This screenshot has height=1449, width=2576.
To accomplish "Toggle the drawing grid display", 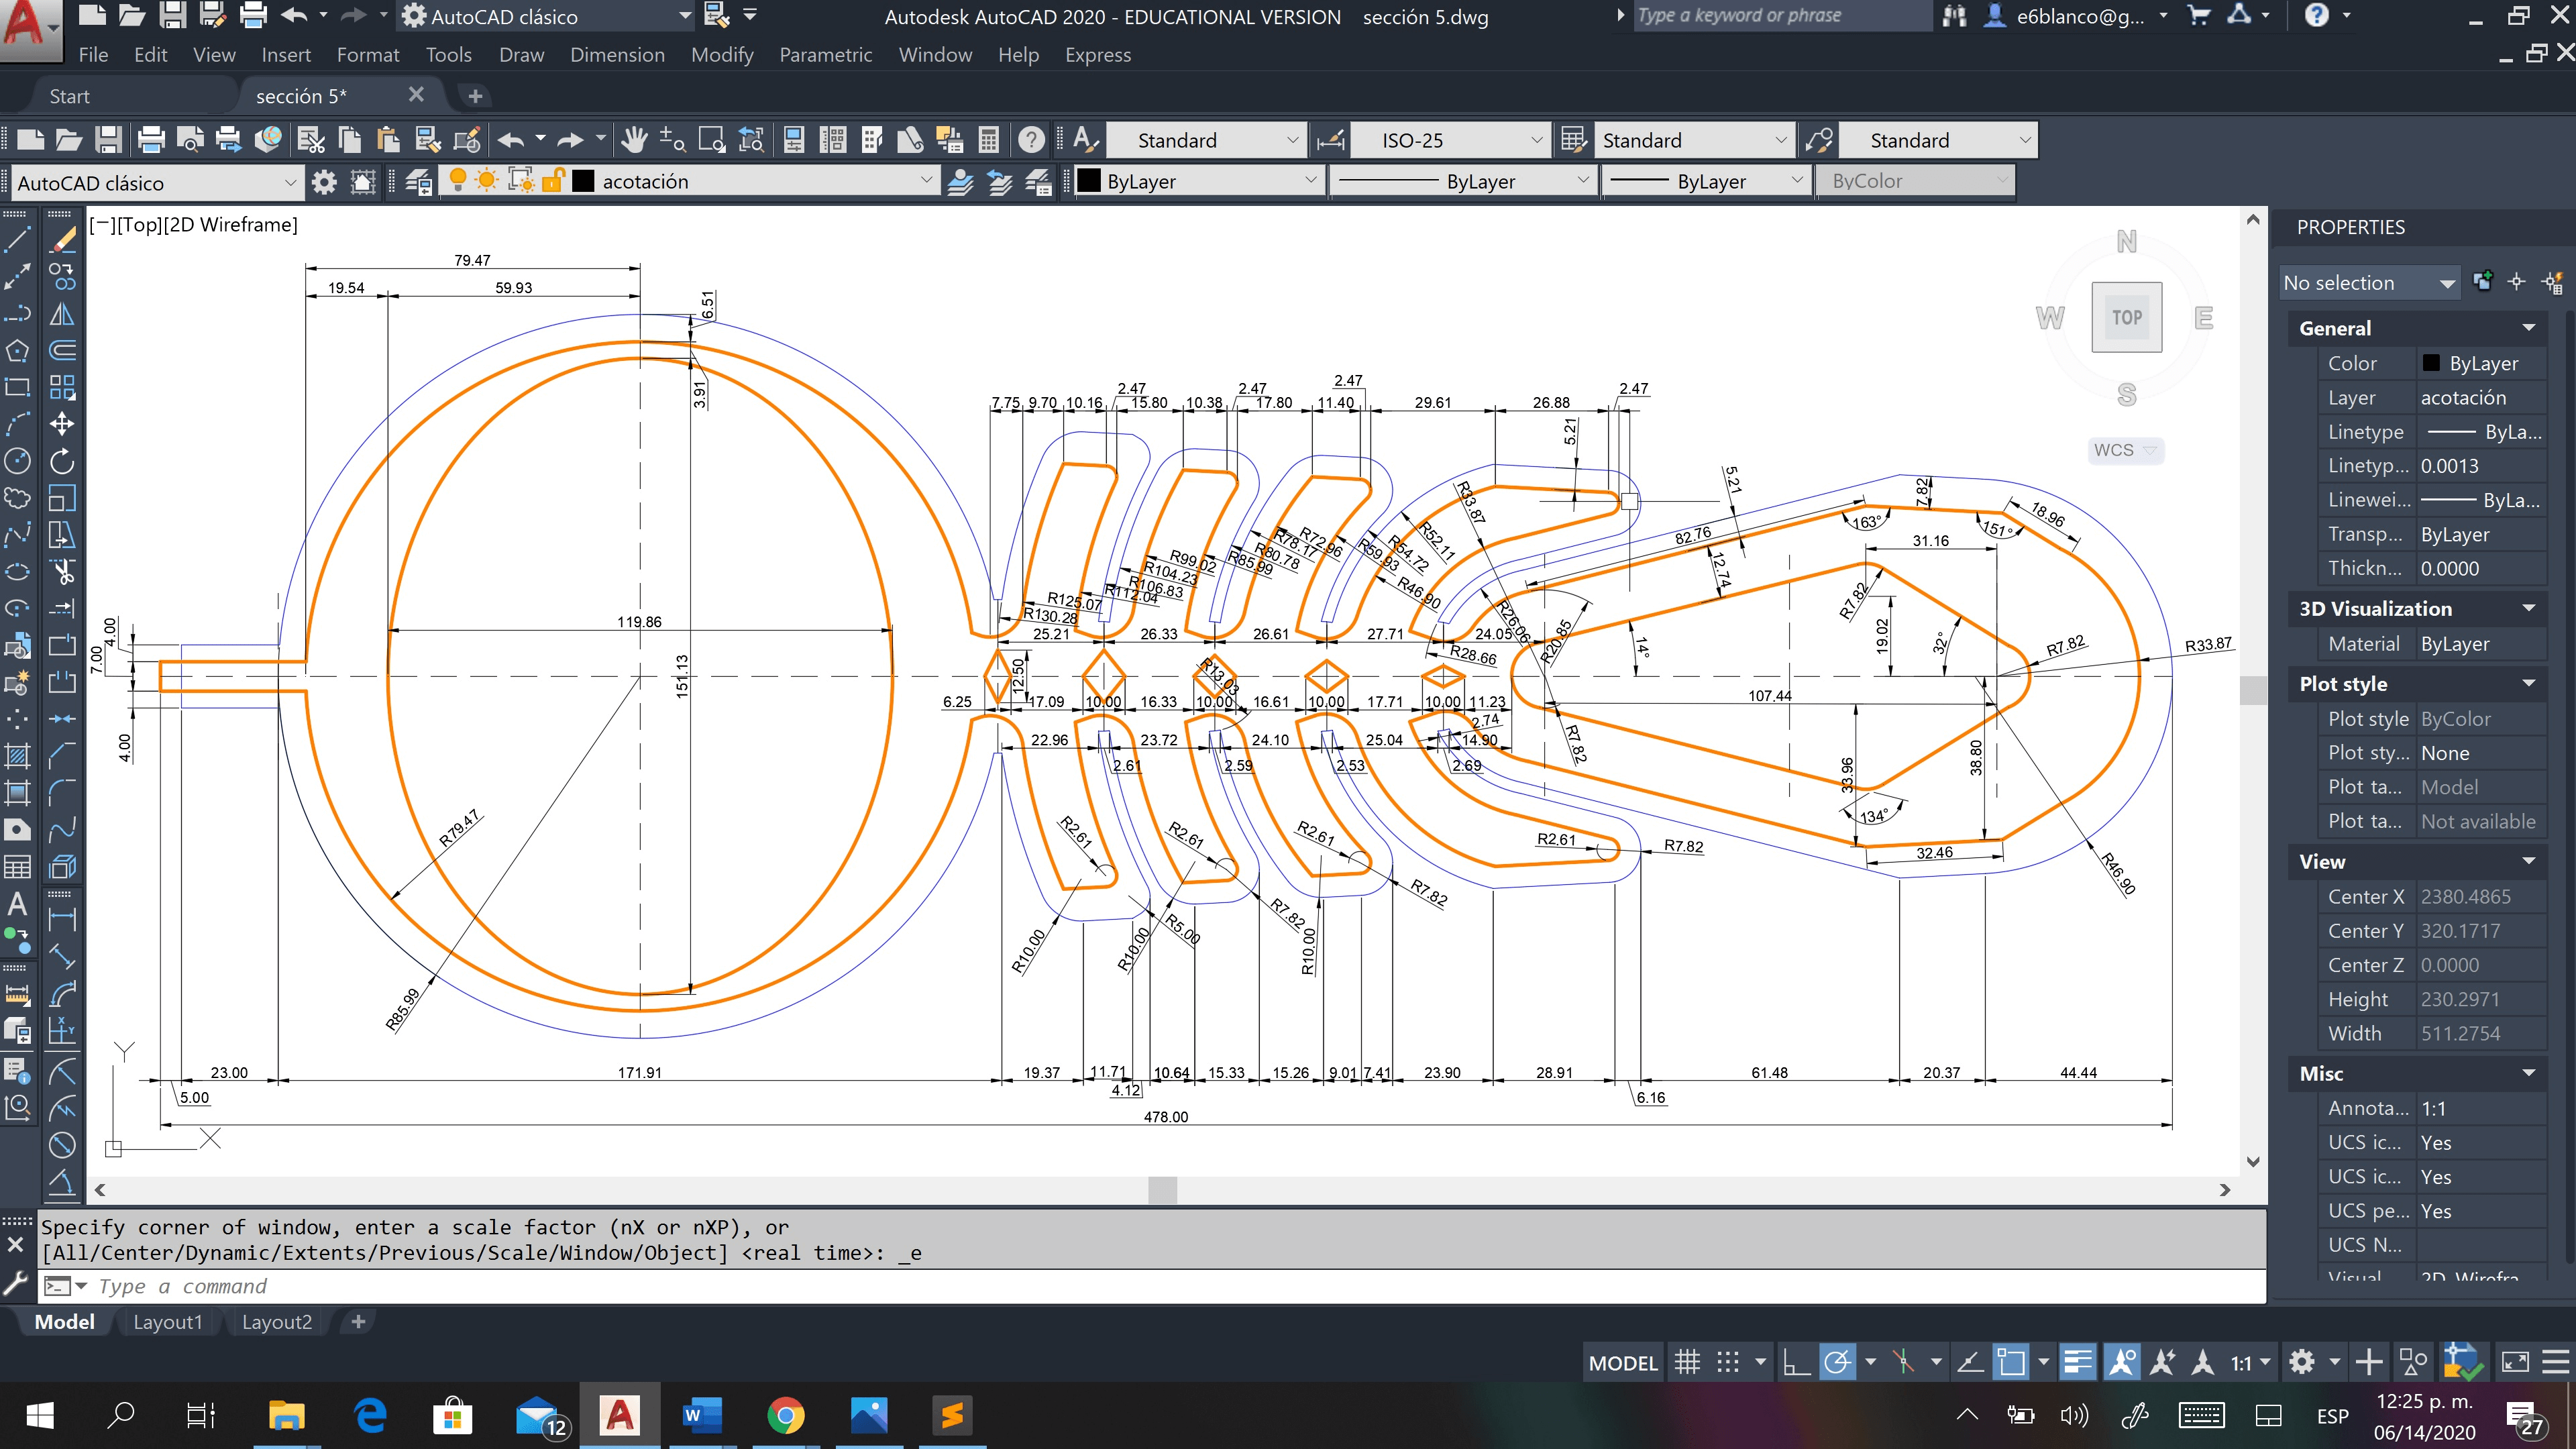I will [x=1687, y=1362].
